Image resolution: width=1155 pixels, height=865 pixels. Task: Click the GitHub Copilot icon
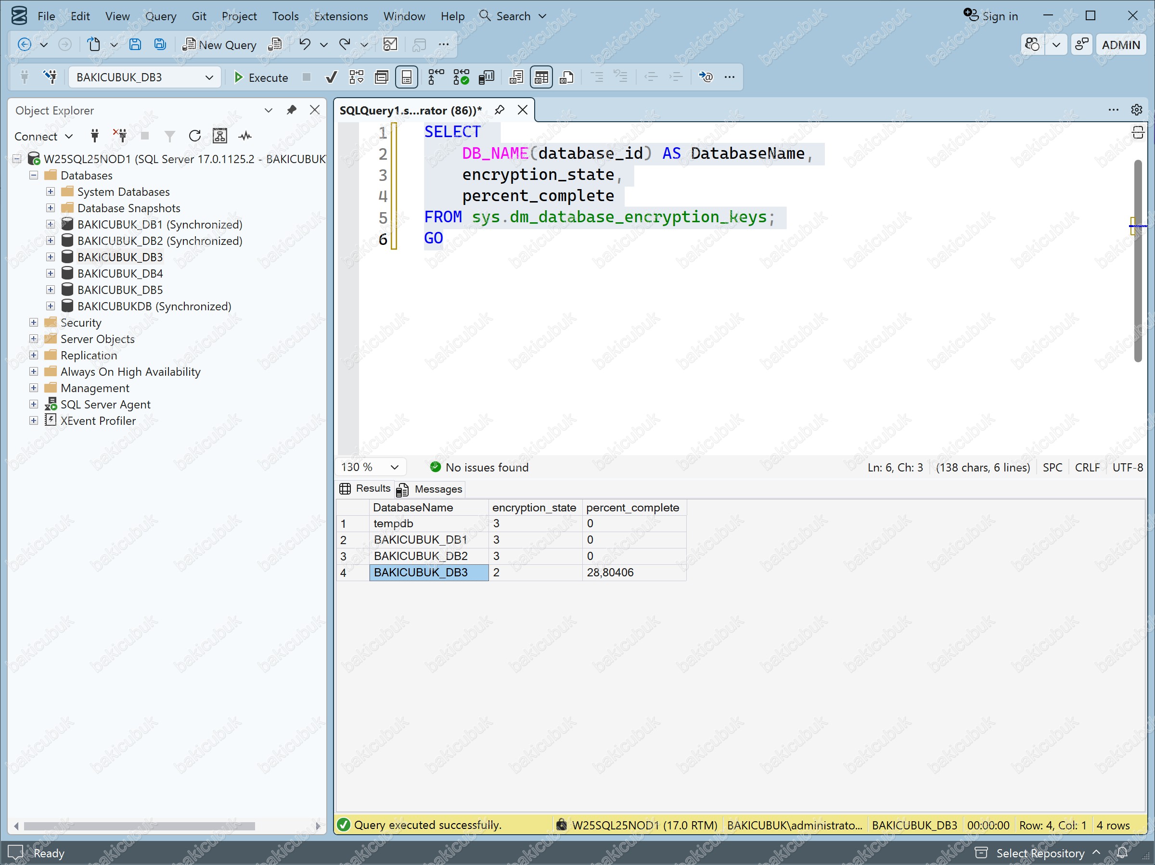[x=1032, y=44]
